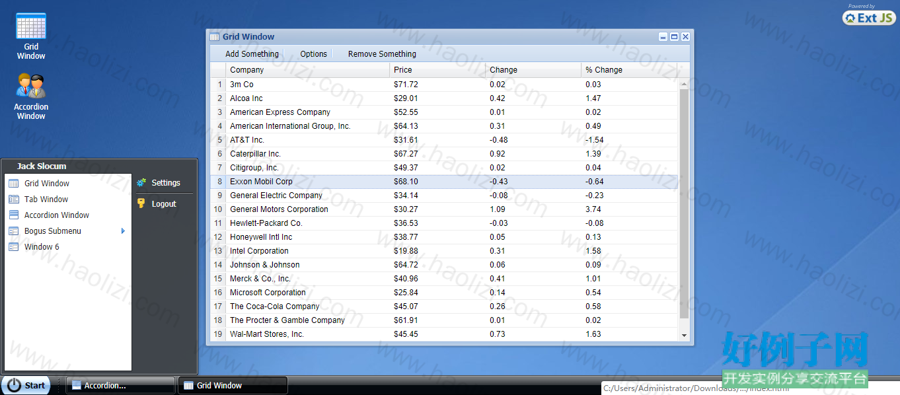Click the Logout key icon
This screenshot has height=395, width=900.
[141, 203]
